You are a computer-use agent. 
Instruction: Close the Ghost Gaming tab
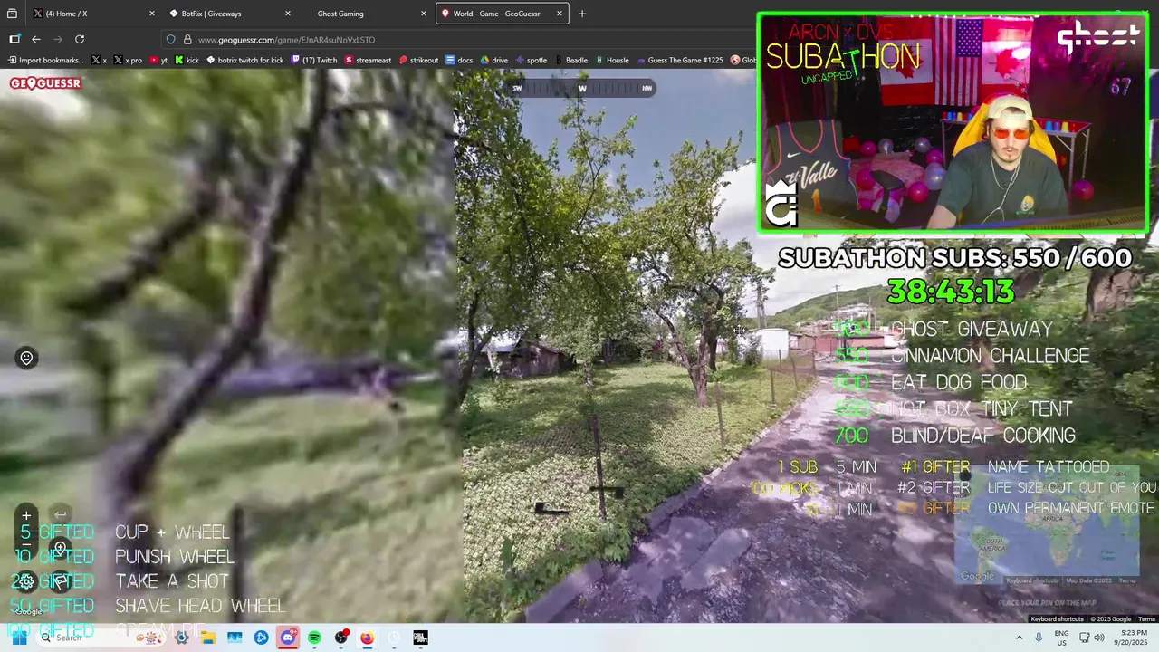(x=423, y=14)
